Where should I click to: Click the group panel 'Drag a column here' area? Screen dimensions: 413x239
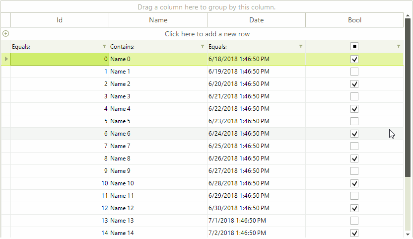pos(206,7)
